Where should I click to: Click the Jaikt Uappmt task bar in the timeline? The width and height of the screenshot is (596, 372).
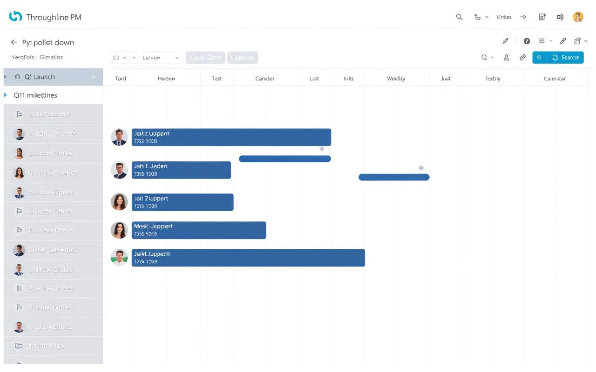click(230, 137)
